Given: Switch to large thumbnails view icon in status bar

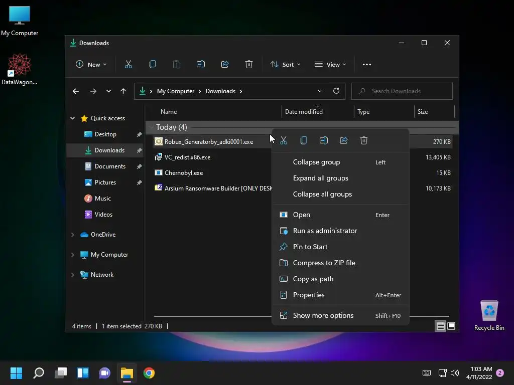Looking at the screenshot, I should coord(451,326).
